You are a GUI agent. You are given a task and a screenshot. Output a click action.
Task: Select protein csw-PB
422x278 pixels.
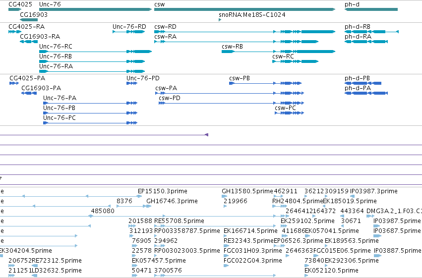point(265,83)
